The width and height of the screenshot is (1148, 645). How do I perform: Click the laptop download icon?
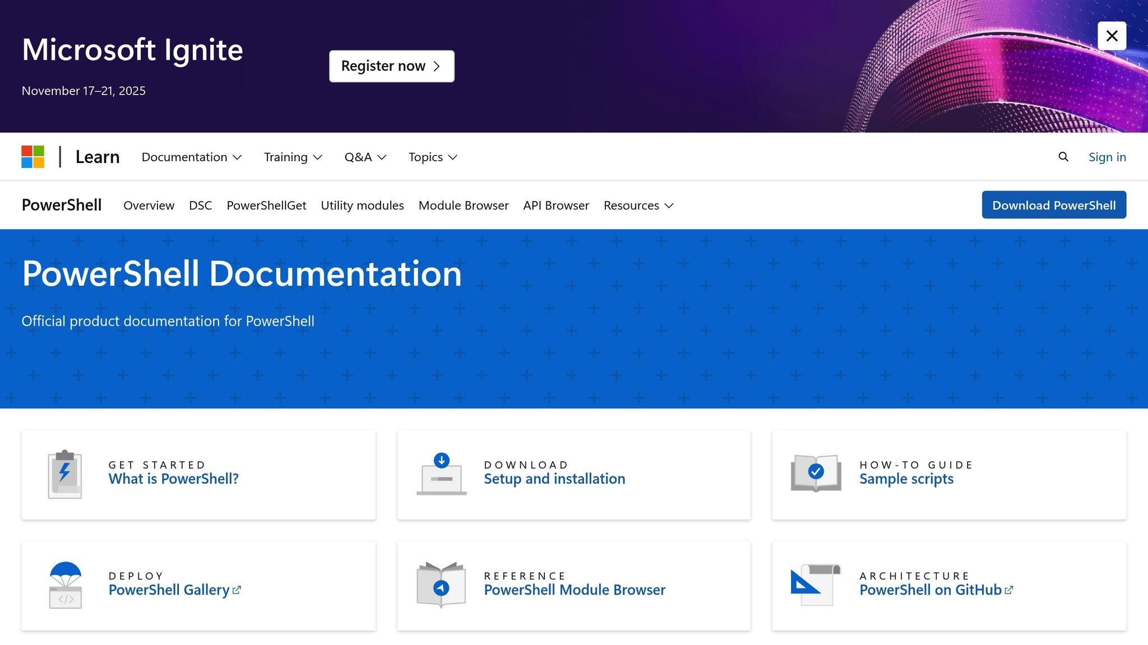click(x=441, y=474)
